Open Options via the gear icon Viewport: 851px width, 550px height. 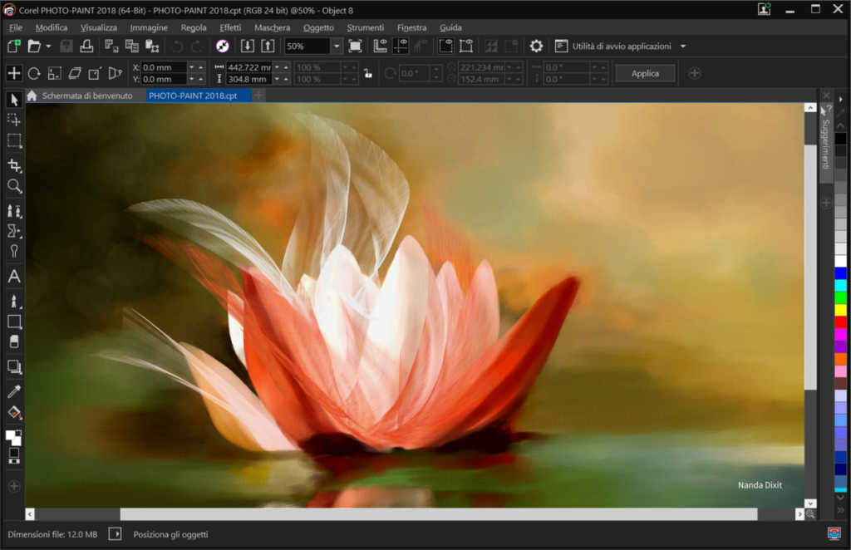[x=536, y=47]
